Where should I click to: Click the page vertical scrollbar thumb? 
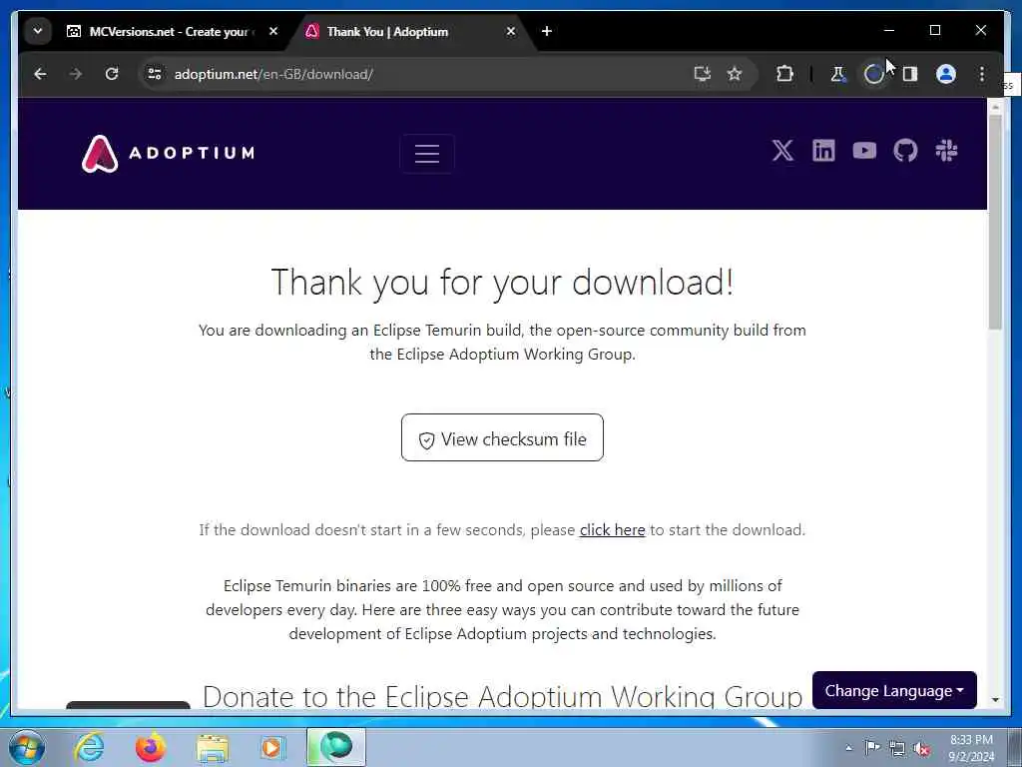tap(995, 222)
